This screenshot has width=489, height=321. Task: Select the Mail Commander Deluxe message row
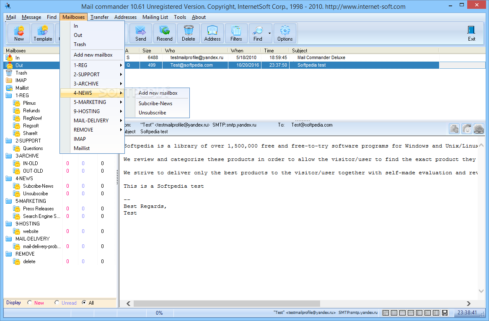(x=282, y=58)
